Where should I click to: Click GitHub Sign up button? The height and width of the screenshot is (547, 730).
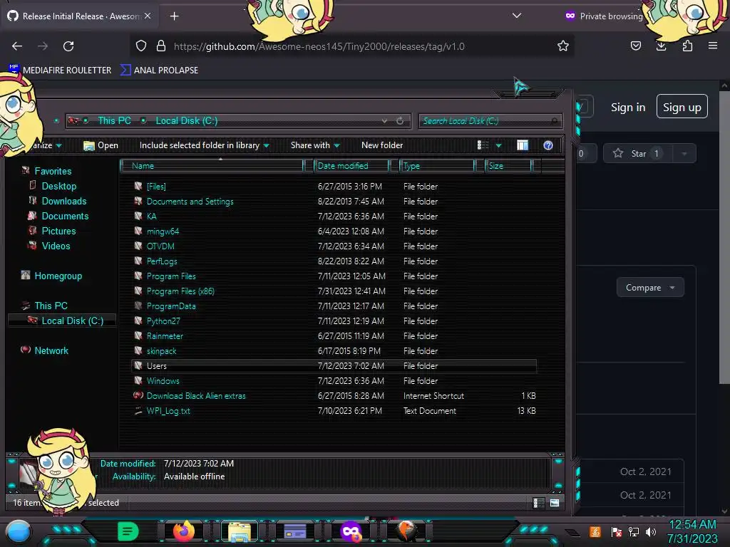point(682,107)
